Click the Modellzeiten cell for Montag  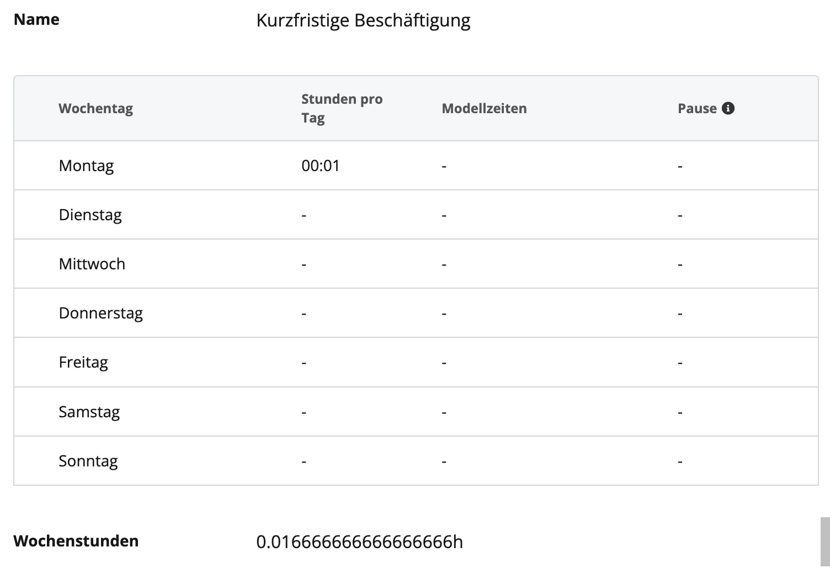click(x=444, y=166)
